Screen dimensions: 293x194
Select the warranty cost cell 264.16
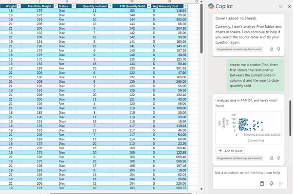[169, 28]
